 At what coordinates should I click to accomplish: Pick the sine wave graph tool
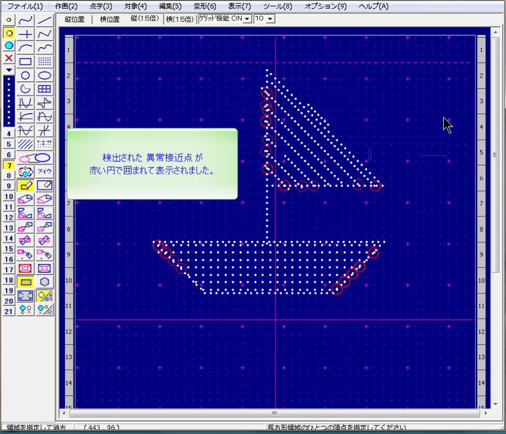[45, 117]
